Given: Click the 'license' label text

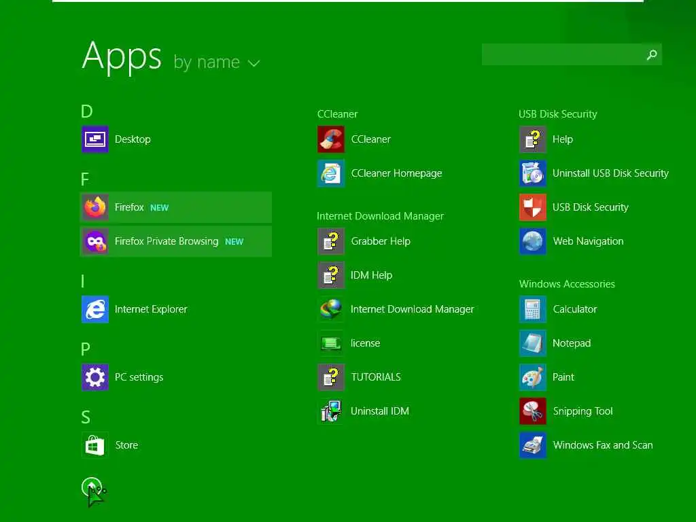Looking at the screenshot, I should 365,343.
